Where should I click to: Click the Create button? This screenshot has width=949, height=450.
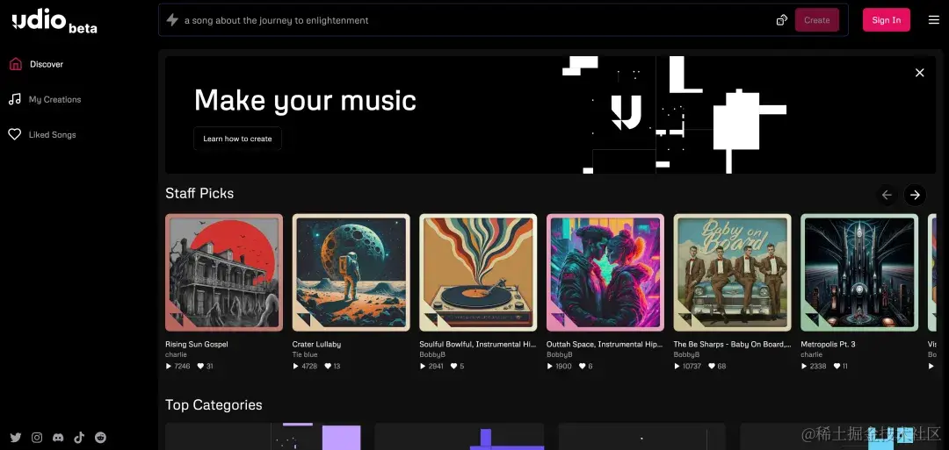(816, 20)
